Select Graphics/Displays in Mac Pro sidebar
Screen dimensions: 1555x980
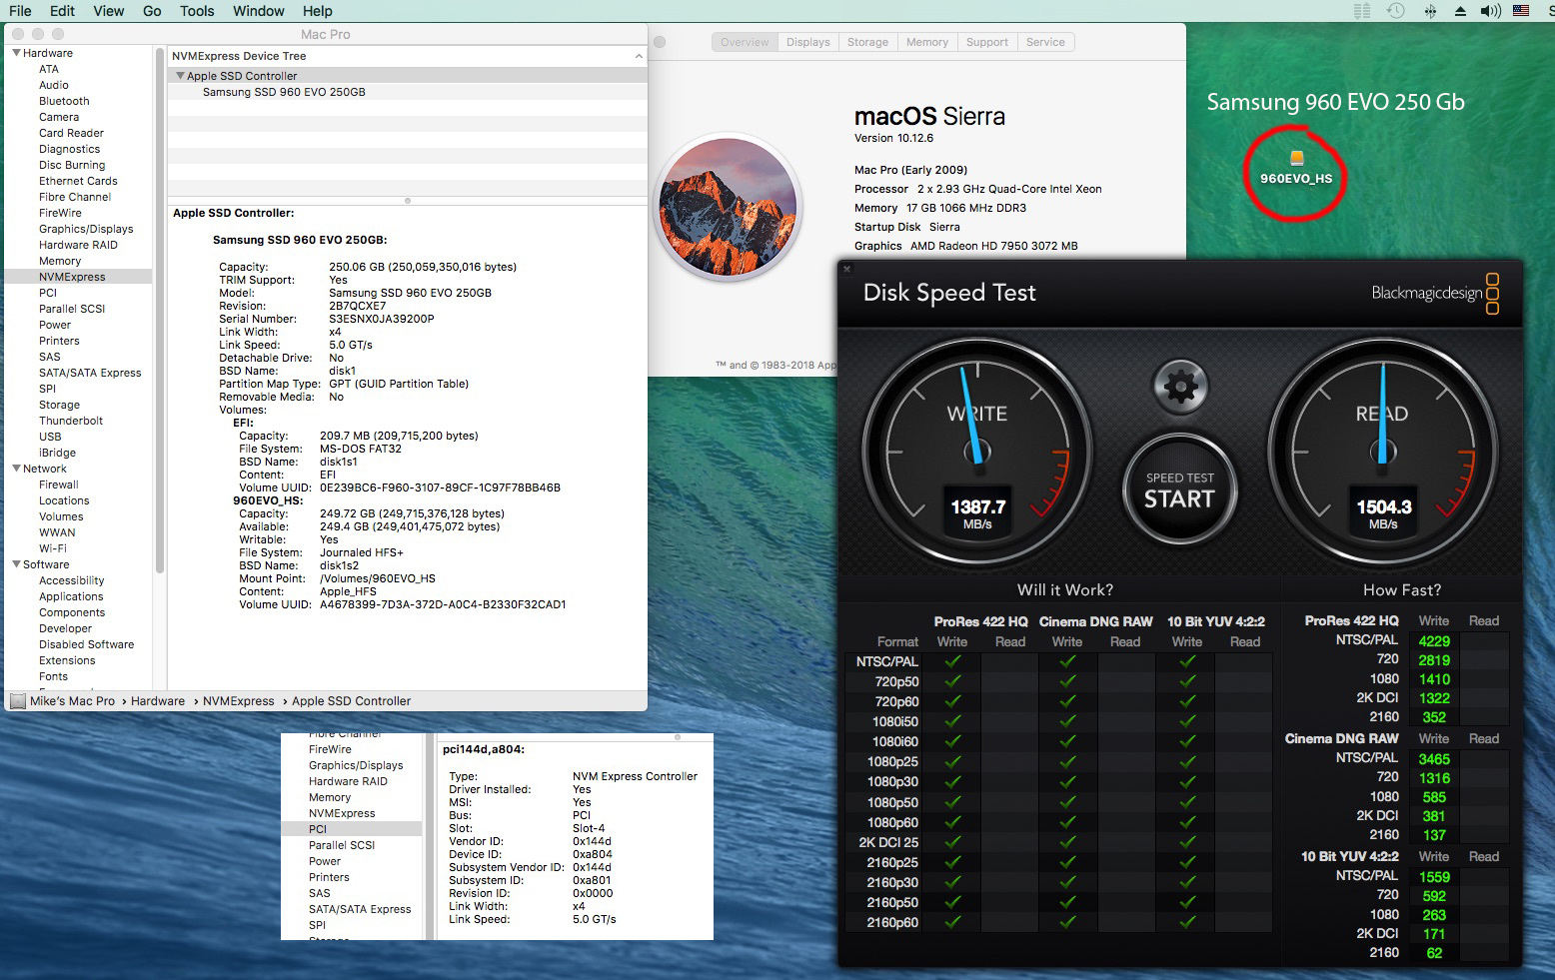86,229
